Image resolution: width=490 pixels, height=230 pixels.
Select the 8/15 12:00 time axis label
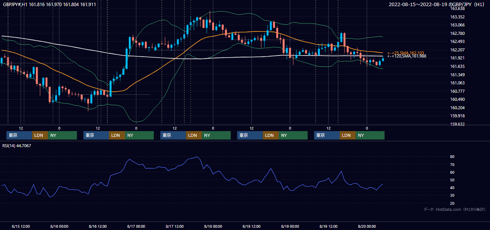(21, 226)
